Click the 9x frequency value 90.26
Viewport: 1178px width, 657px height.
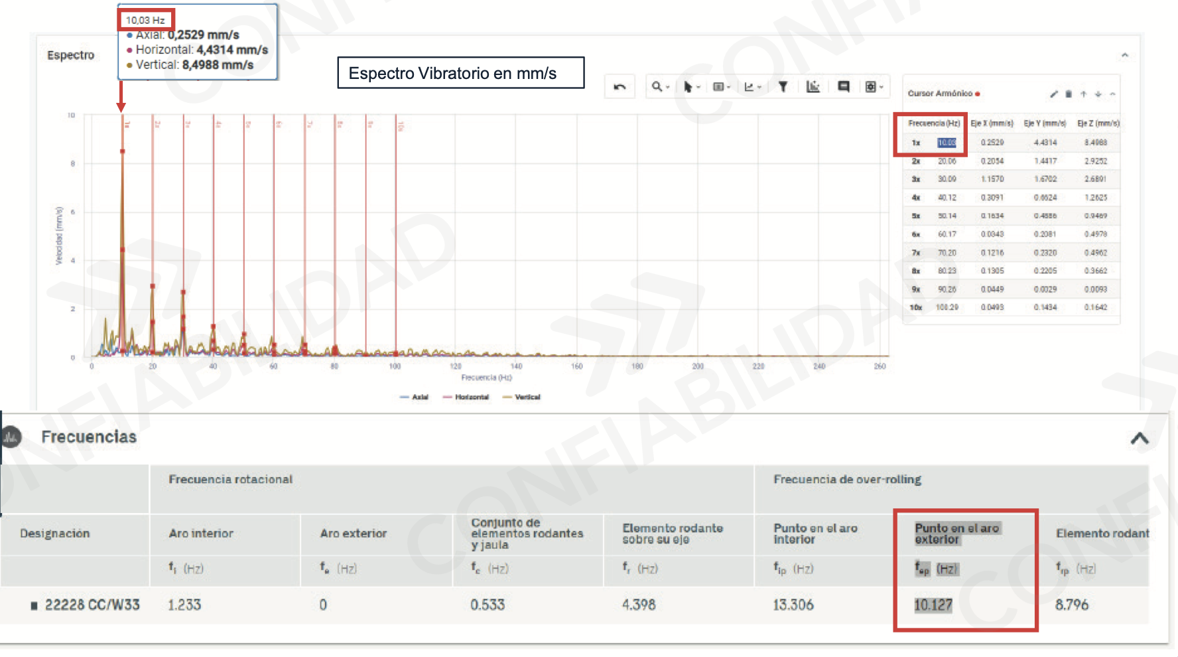pyautogui.click(x=947, y=289)
